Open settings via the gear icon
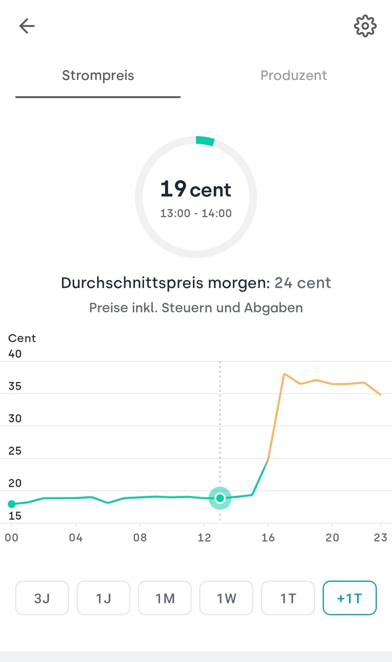Image resolution: width=392 pixels, height=662 pixels. click(x=365, y=26)
